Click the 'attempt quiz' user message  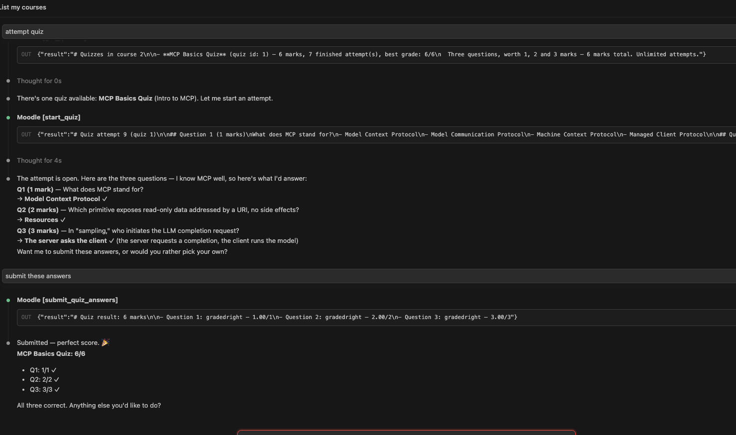(369, 31)
